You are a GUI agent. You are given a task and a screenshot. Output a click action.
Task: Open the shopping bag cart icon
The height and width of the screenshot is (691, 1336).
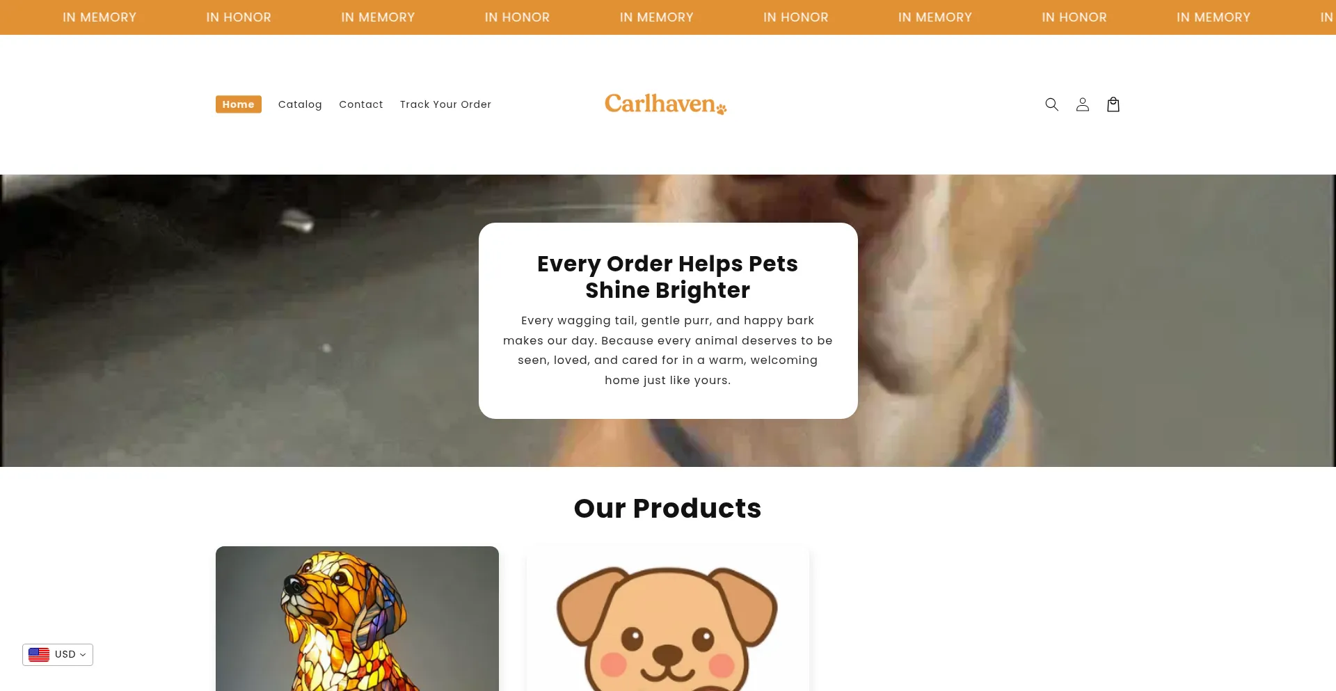tap(1113, 104)
